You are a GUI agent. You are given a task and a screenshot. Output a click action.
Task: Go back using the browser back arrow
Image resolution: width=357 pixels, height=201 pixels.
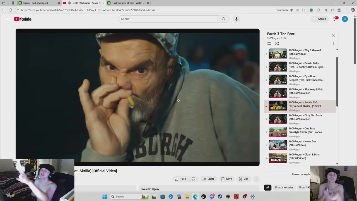point(4,10)
